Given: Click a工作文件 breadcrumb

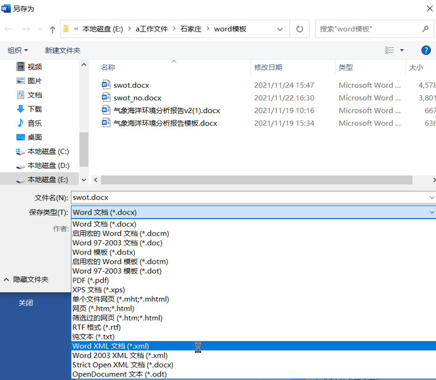Looking at the screenshot, I should (152, 29).
